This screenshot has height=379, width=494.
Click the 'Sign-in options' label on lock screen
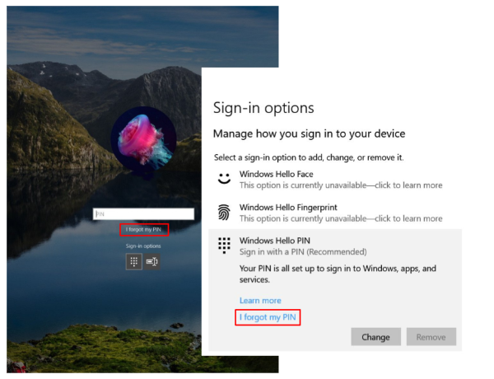(143, 246)
